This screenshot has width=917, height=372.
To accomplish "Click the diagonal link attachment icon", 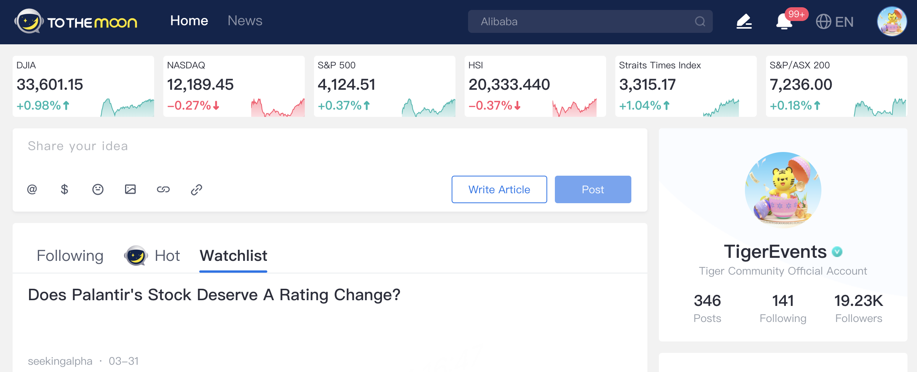I will coord(197,189).
